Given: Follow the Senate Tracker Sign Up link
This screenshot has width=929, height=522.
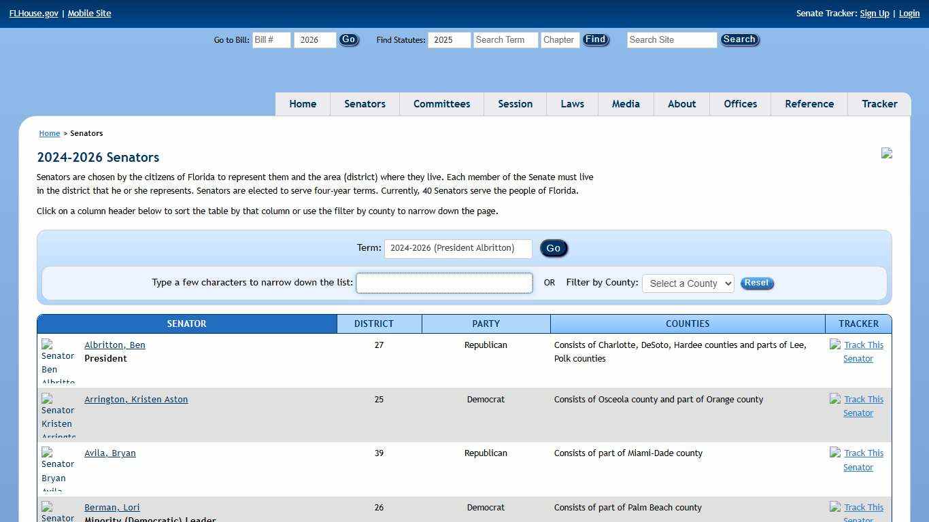Looking at the screenshot, I should pyautogui.click(x=874, y=14).
